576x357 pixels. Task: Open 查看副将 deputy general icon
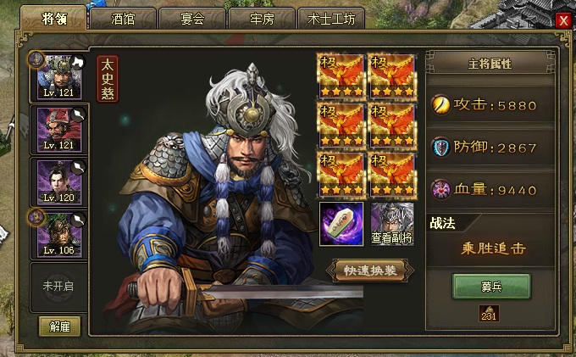click(x=392, y=224)
